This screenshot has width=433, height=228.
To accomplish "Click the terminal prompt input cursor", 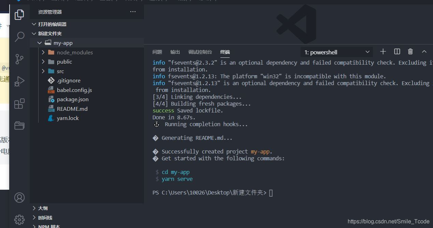I will tap(271, 193).
